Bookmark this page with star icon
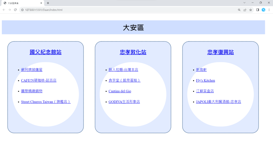The width and height of the screenshot is (273, 145). coord(251,10)
